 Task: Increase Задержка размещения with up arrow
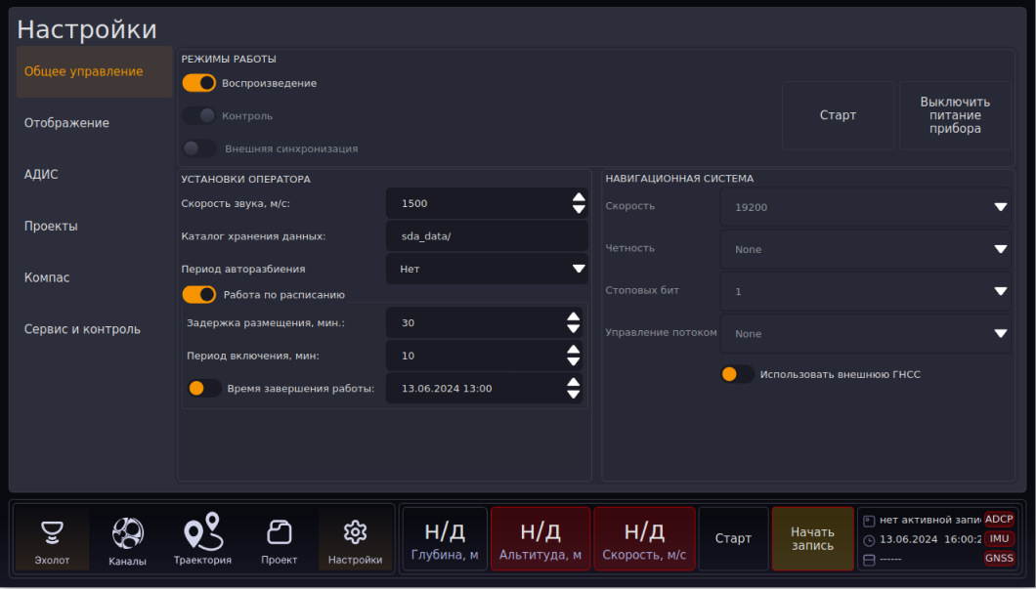coord(574,316)
